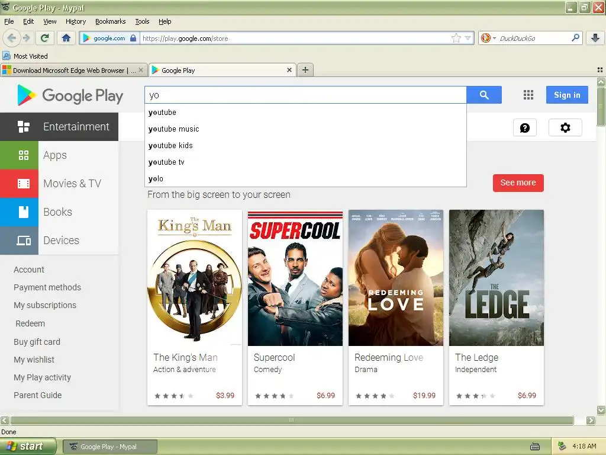The image size is (606, 455).
Task: Click the Google Play - Mypal taskbar button
Action: (x=109, y=447)
